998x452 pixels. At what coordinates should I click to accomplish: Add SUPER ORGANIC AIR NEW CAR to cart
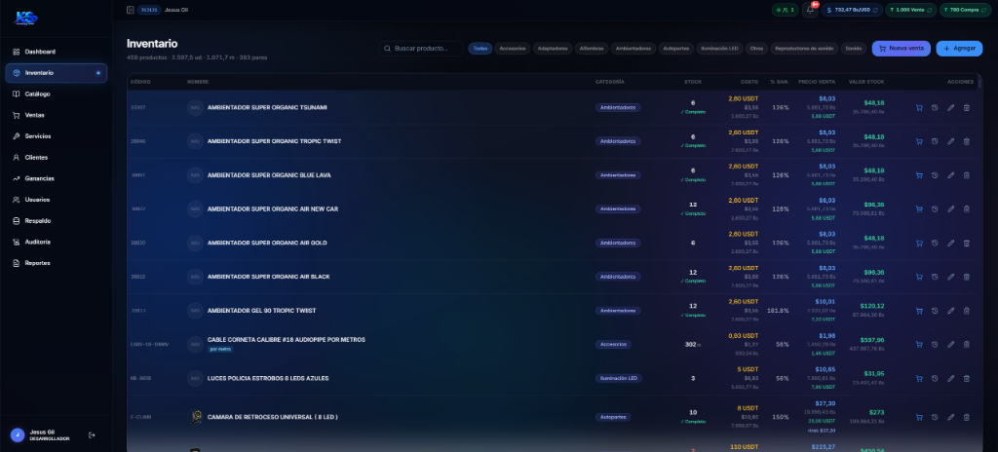tap(919, 208)
